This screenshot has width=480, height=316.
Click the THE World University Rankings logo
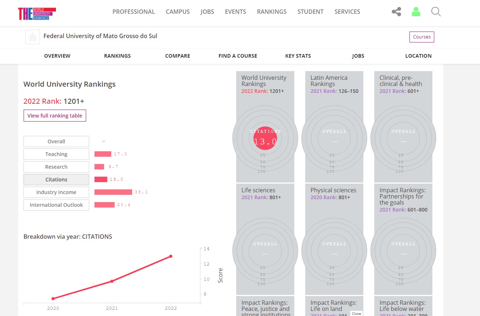(x=37, y=13)
